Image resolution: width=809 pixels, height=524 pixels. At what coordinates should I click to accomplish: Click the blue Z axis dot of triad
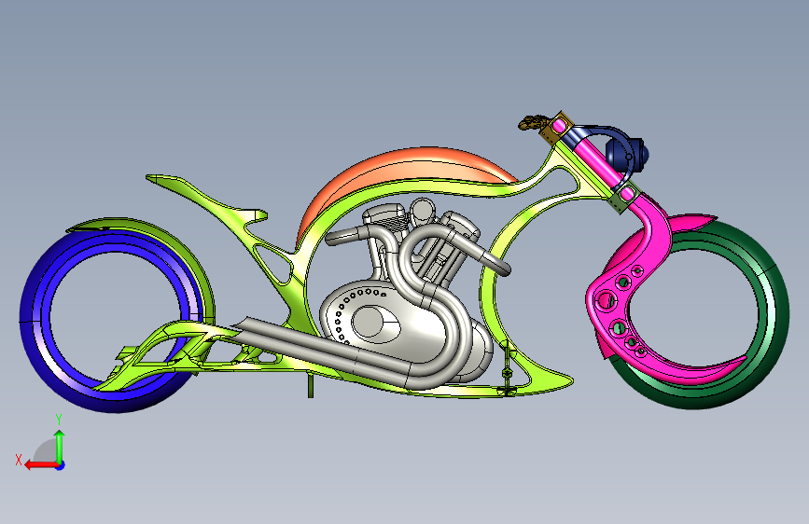(61, 465)
